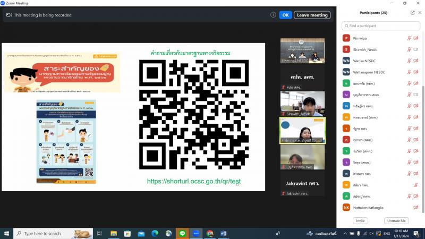The image size is (425, 239).
Task: Open Google Chrome from the taskbar
Action: pos(210,233)
